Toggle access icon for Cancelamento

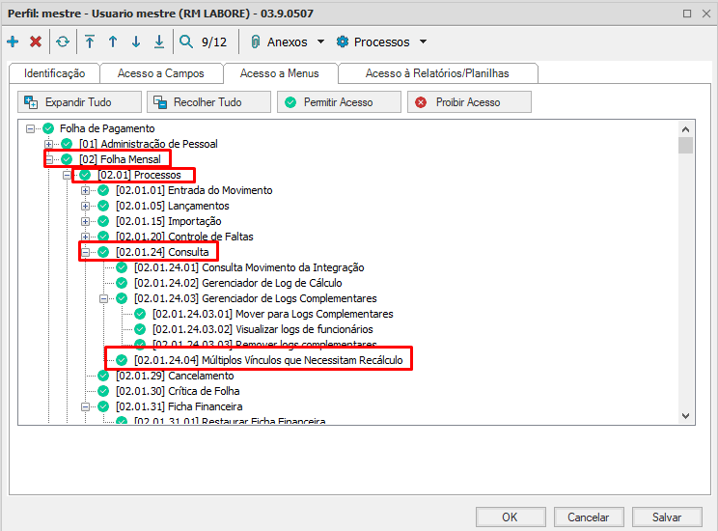(x=103, y=376)
